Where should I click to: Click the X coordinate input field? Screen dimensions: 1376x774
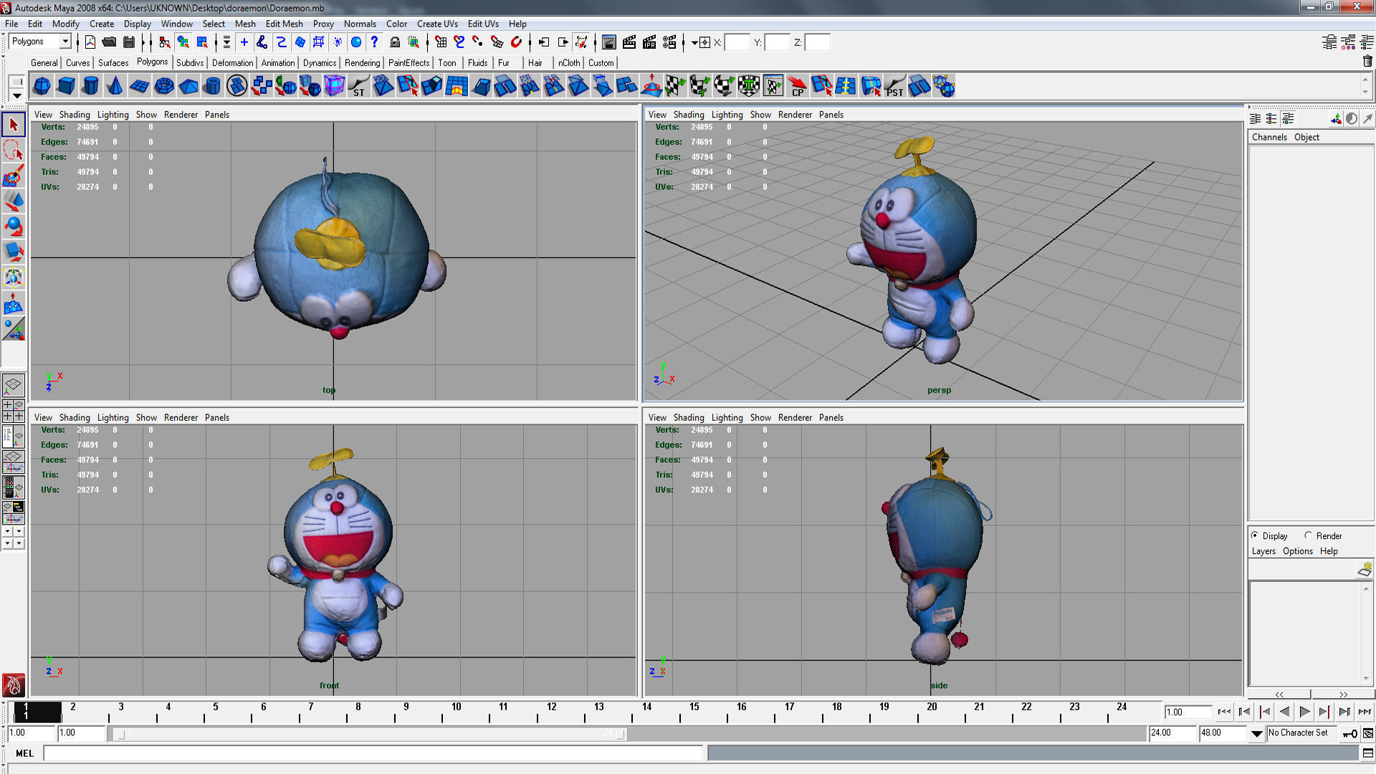click(x=737, y=42)
